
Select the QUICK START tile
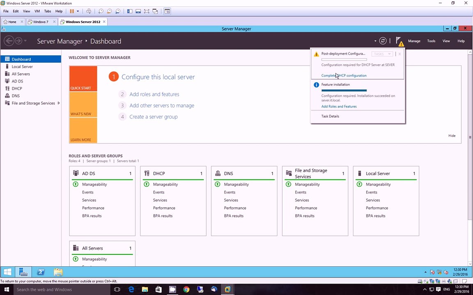pyautogui.click(x=83, y=79)
